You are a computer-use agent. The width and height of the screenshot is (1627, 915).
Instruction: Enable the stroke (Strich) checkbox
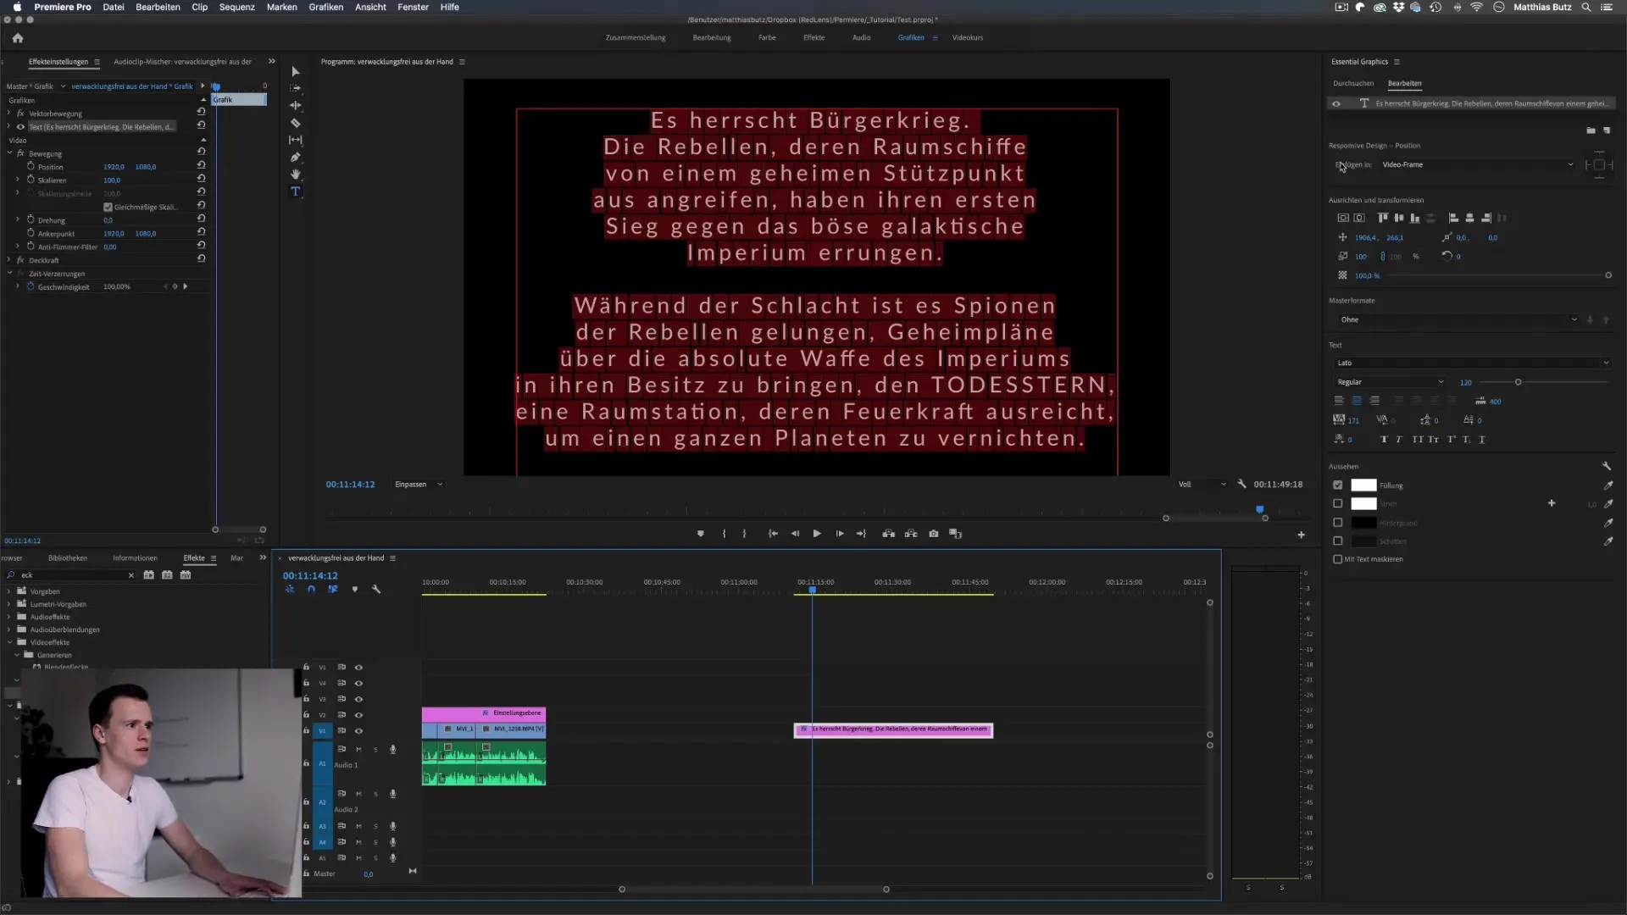click(x=1337, y=504)
